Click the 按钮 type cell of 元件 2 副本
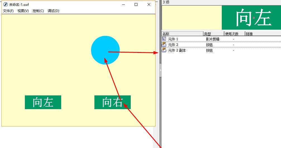 point(209,50)
